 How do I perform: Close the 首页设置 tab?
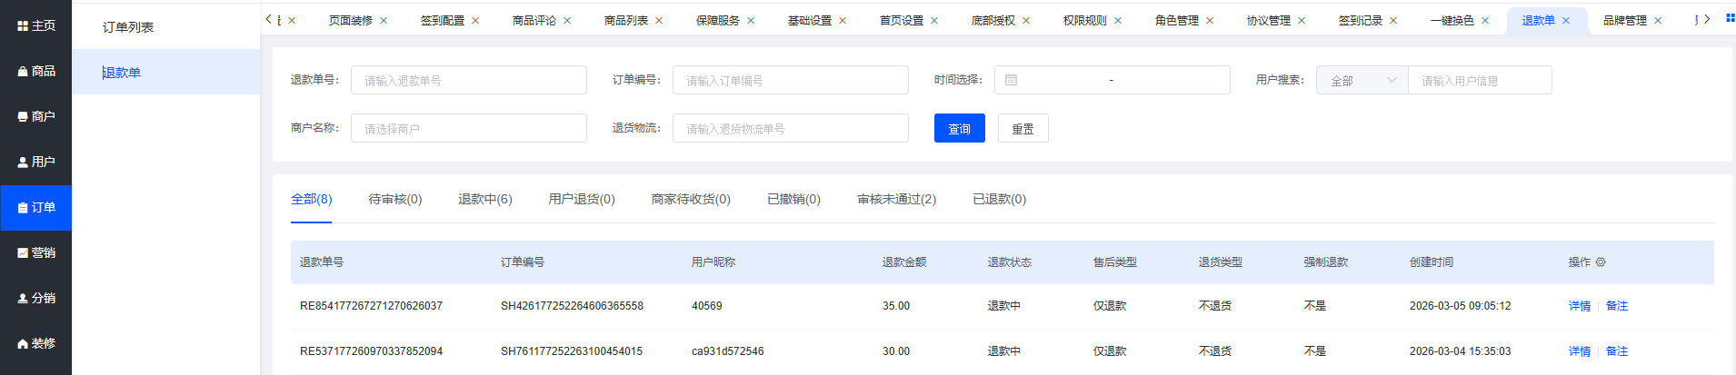(934, 21)
